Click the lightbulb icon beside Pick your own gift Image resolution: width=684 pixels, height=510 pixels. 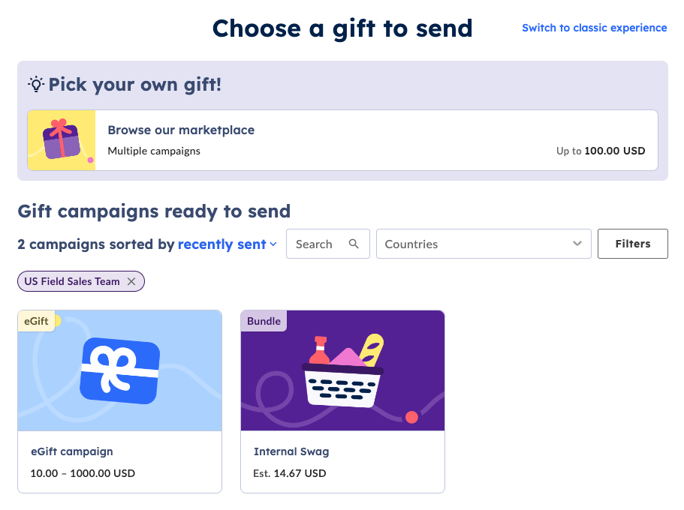coord(36,84)
